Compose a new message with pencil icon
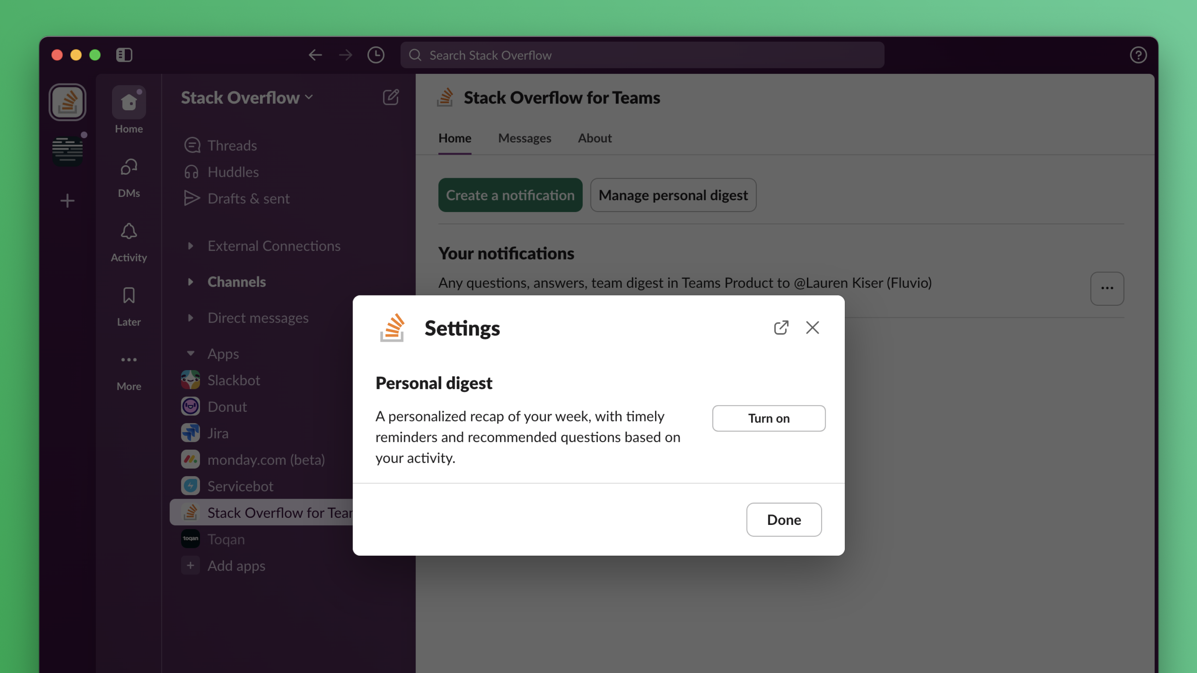Viewport: 1197px width, 673px height. click(x=390, y=97)
